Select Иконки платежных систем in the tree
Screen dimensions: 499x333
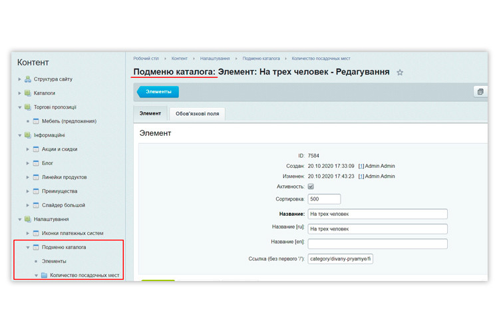(73, 233)
